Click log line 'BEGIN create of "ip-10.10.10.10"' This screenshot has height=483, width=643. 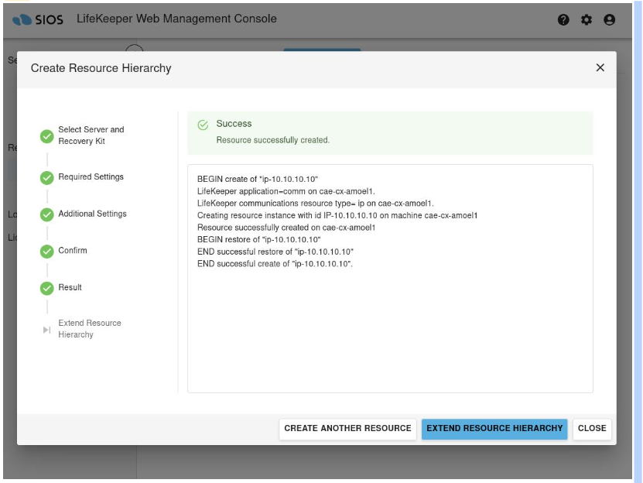(258, 179)
